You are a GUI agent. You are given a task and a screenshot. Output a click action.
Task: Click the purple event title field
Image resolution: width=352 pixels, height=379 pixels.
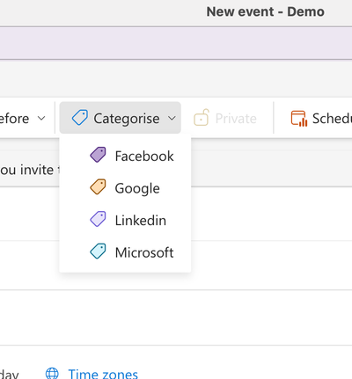point(176,43)
